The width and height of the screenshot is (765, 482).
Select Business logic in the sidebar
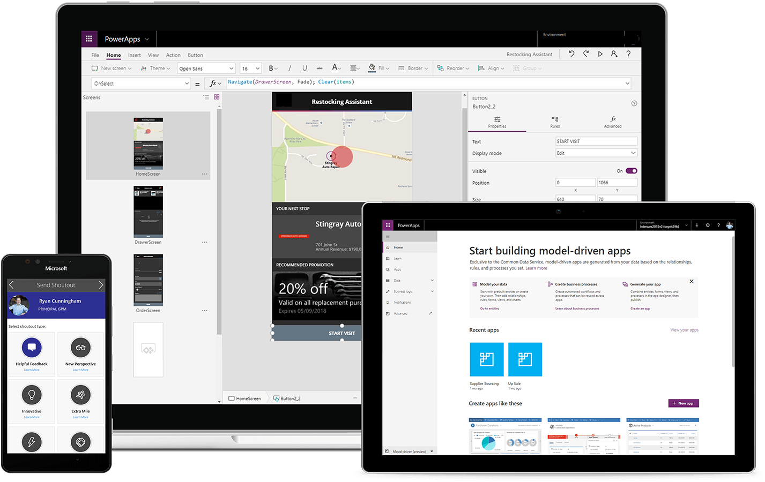pyautogui.click(x=403, y=291)
